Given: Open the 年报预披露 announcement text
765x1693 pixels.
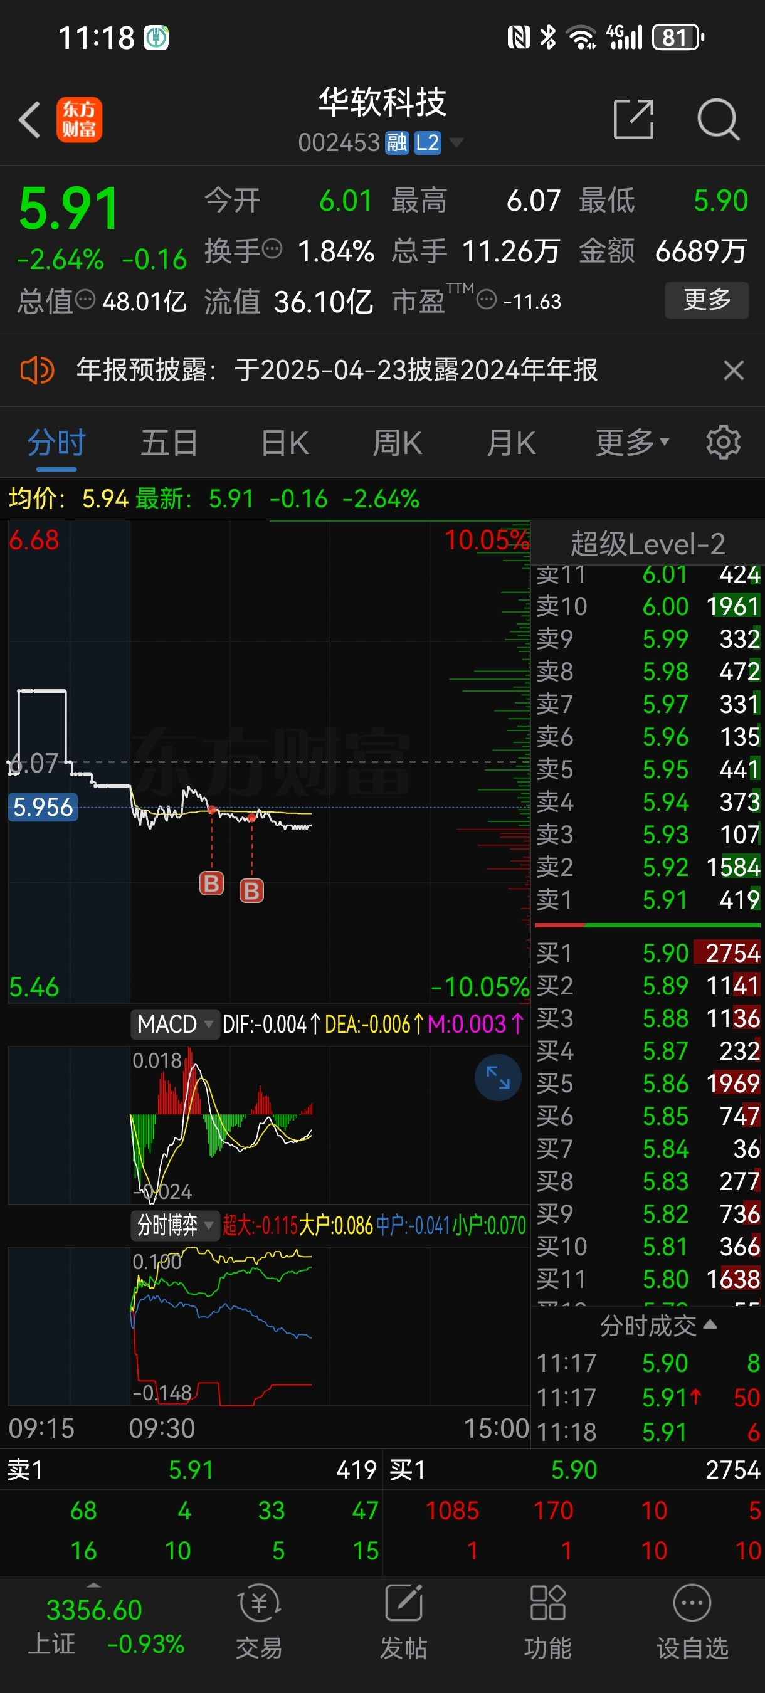Looking at the screenshot, I should 337,370.
